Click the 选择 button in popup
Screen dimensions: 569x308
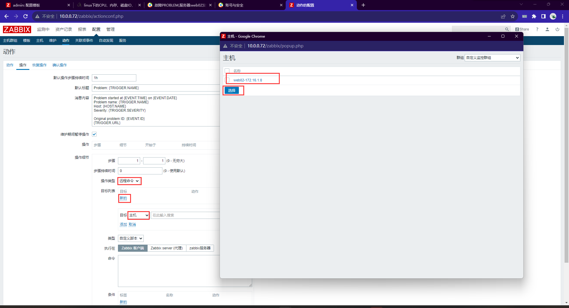coord(232,91)
